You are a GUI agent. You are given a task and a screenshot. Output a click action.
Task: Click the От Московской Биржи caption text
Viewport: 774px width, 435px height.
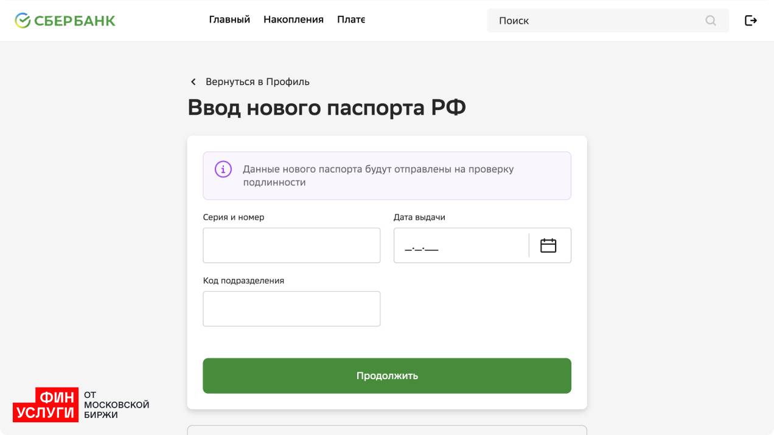[x=116, y=405]
